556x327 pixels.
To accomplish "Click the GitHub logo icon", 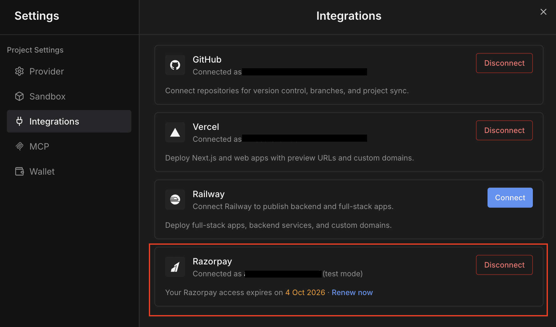I will 175,65.
